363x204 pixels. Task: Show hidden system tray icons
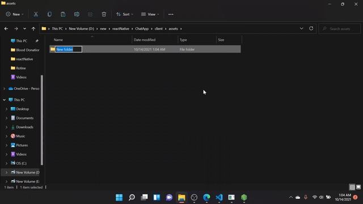[x=290, y=197]
